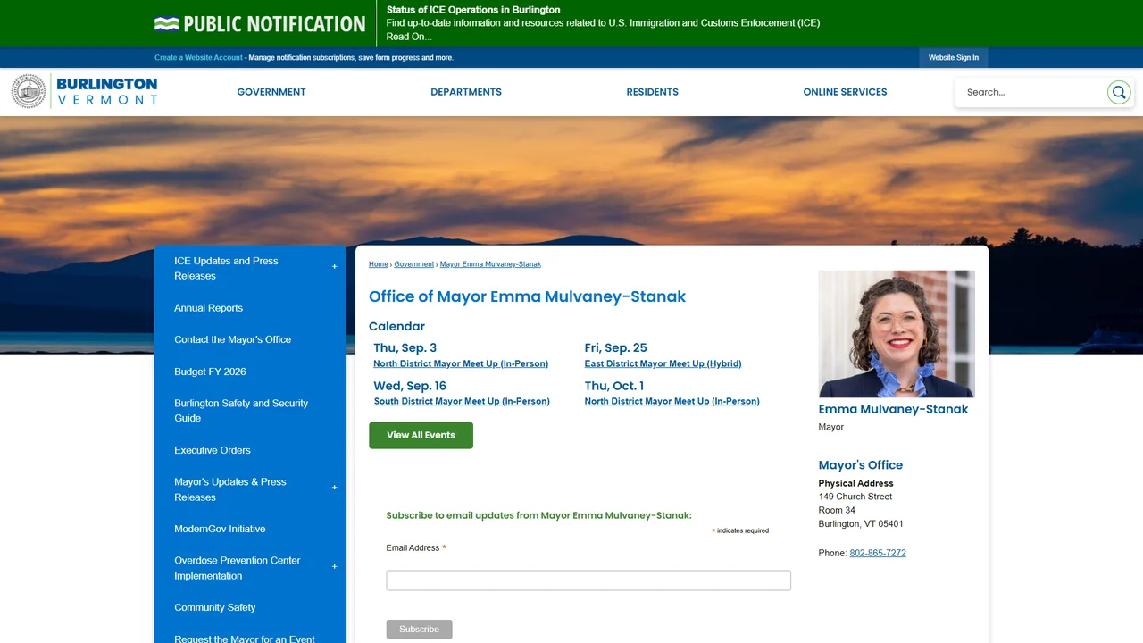Open ModernGov Initiative sidebar item
Viewport: 1143px width, 643px height.
click(250, 529)
